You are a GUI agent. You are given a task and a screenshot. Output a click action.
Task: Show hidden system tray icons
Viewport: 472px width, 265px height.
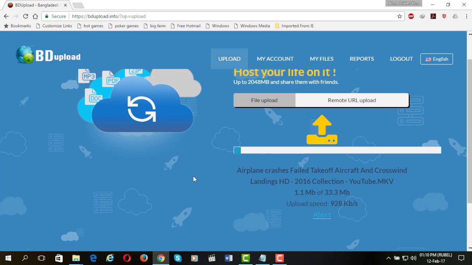pyautogui.click(x=388, y=258)
